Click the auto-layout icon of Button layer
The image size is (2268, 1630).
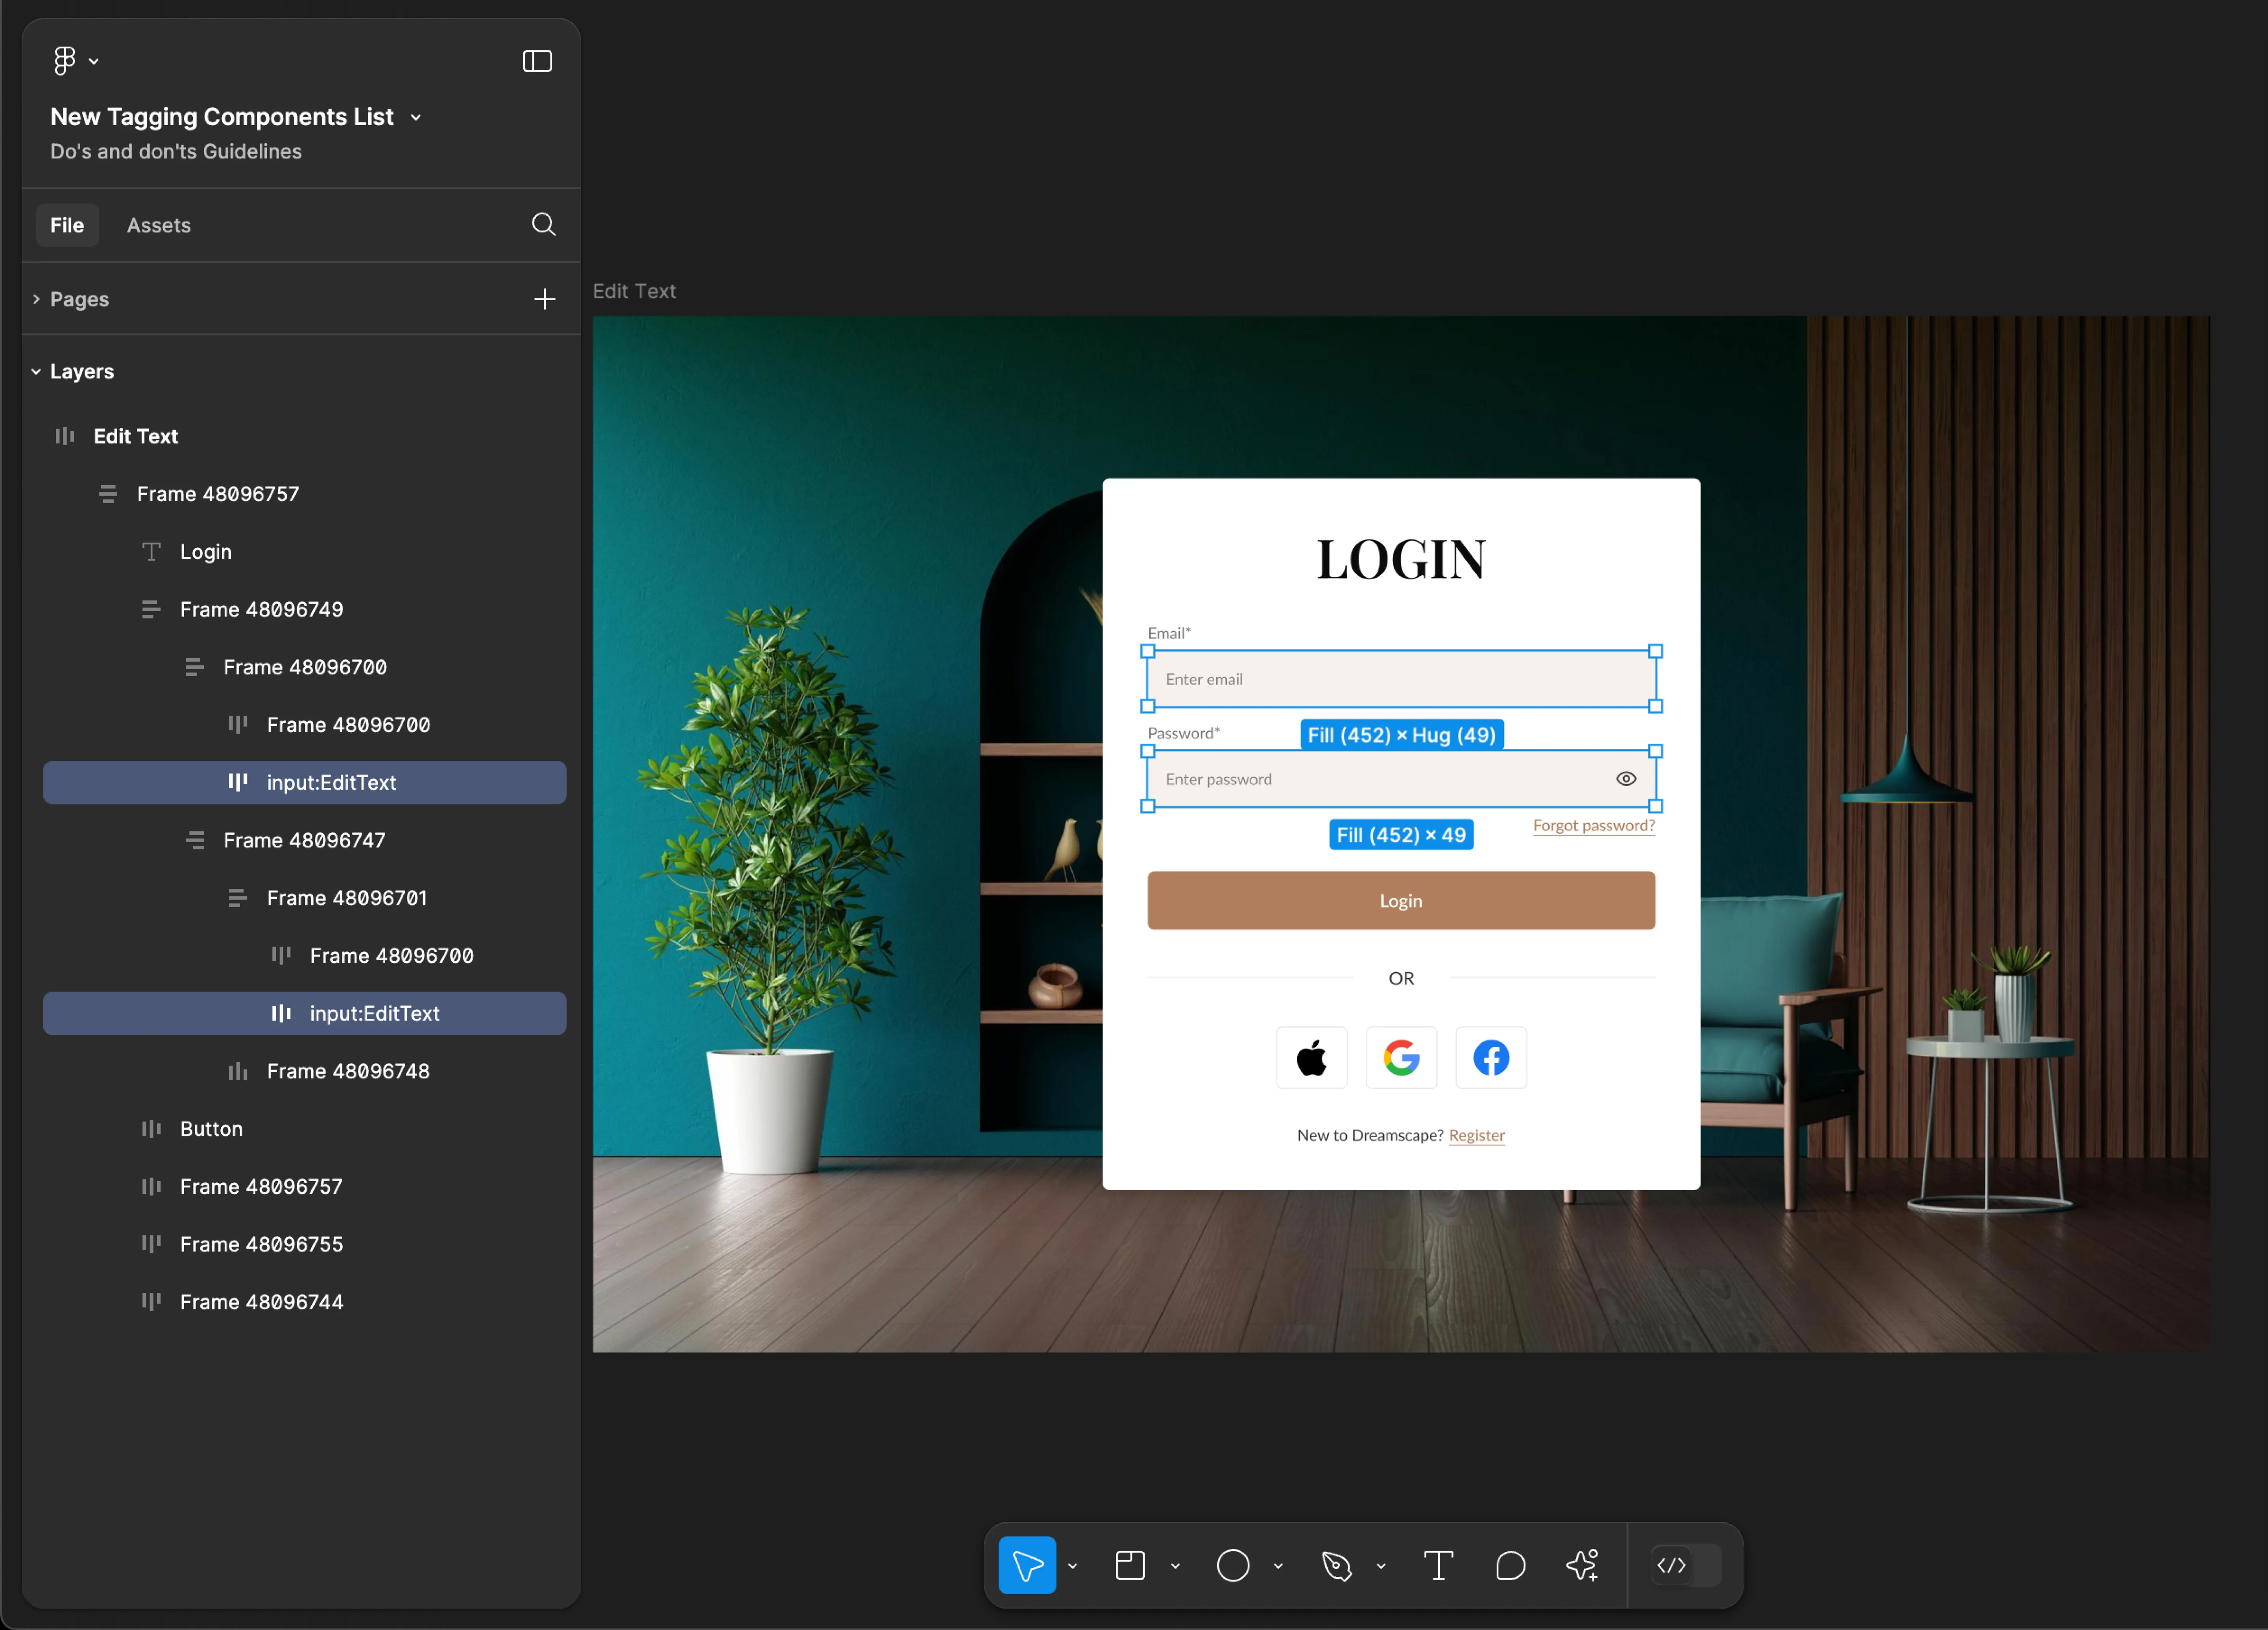[151, 1129]
